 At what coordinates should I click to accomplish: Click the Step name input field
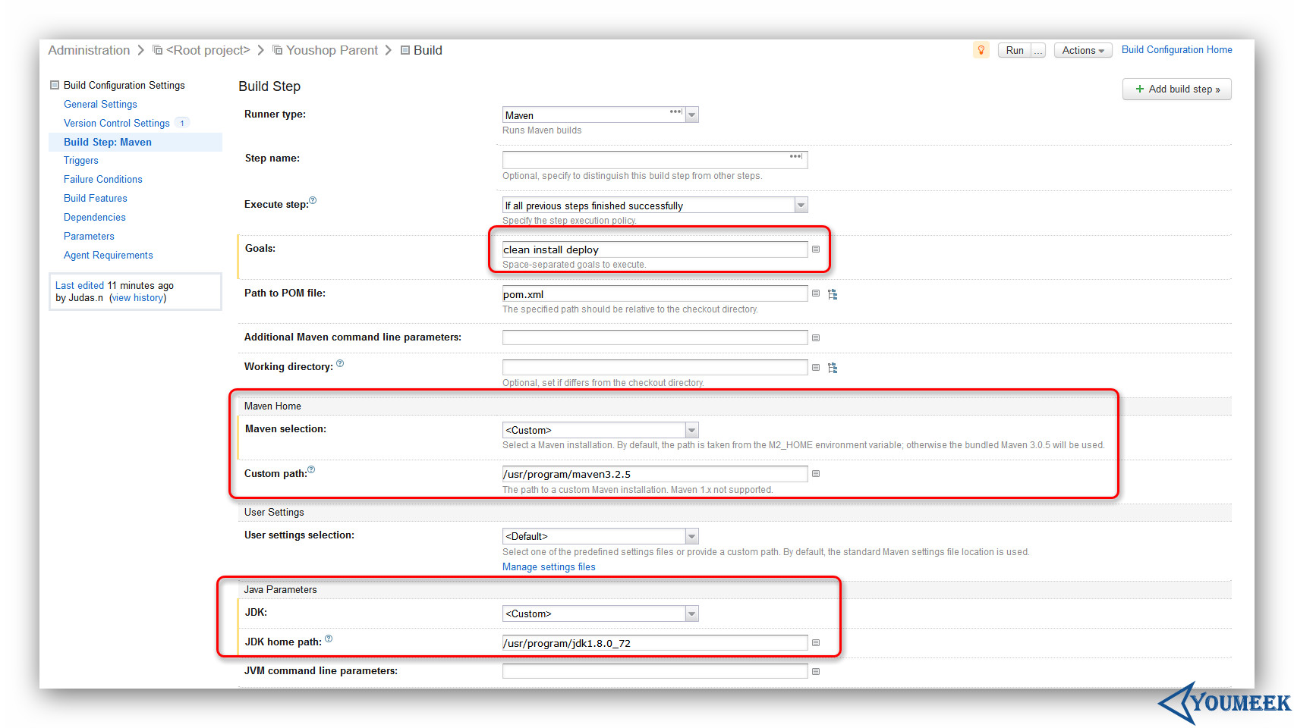click(x=655, y=159)
